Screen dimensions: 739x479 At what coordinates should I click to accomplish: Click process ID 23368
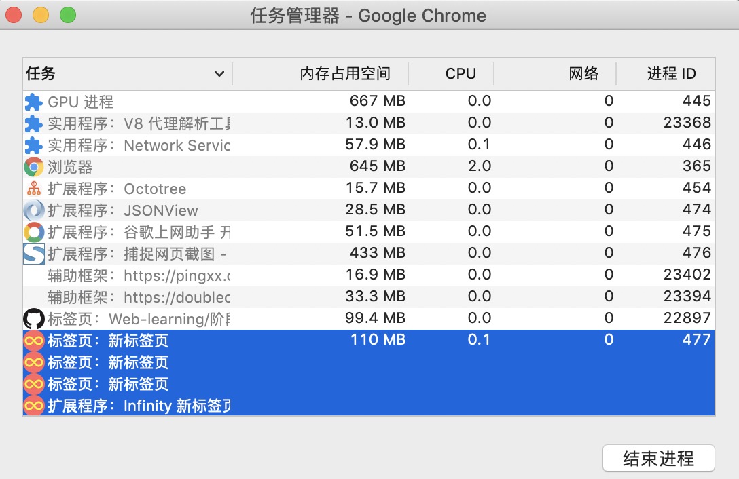[x=687, y=122]
